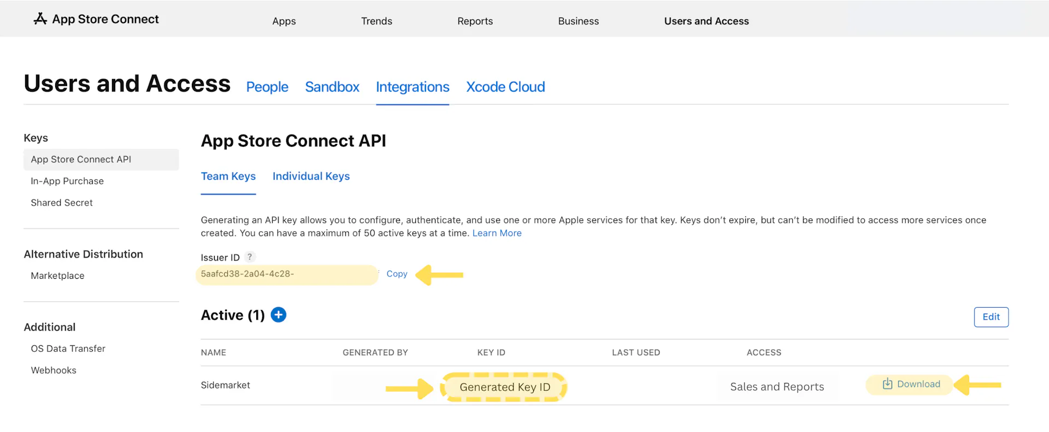Open Business in the top navigation

click(578, 21)
